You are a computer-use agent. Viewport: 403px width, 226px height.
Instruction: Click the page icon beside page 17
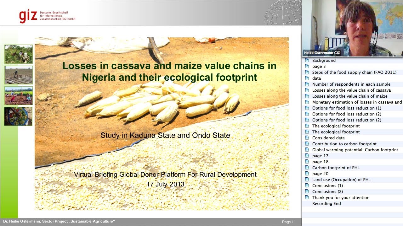click(x=307, y=156)
